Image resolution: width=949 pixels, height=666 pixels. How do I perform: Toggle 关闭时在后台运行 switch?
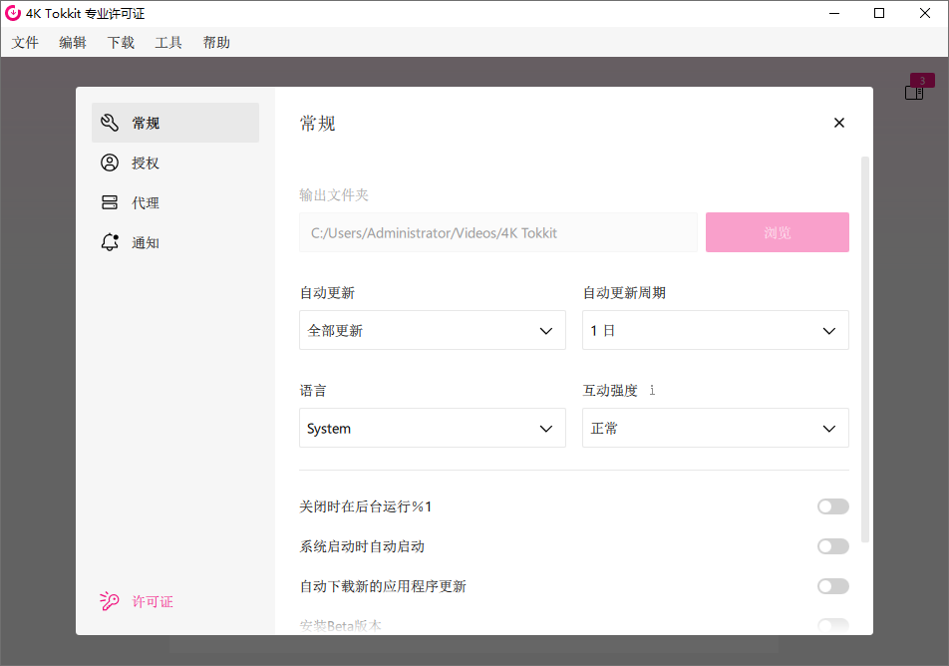coord(832,506)
